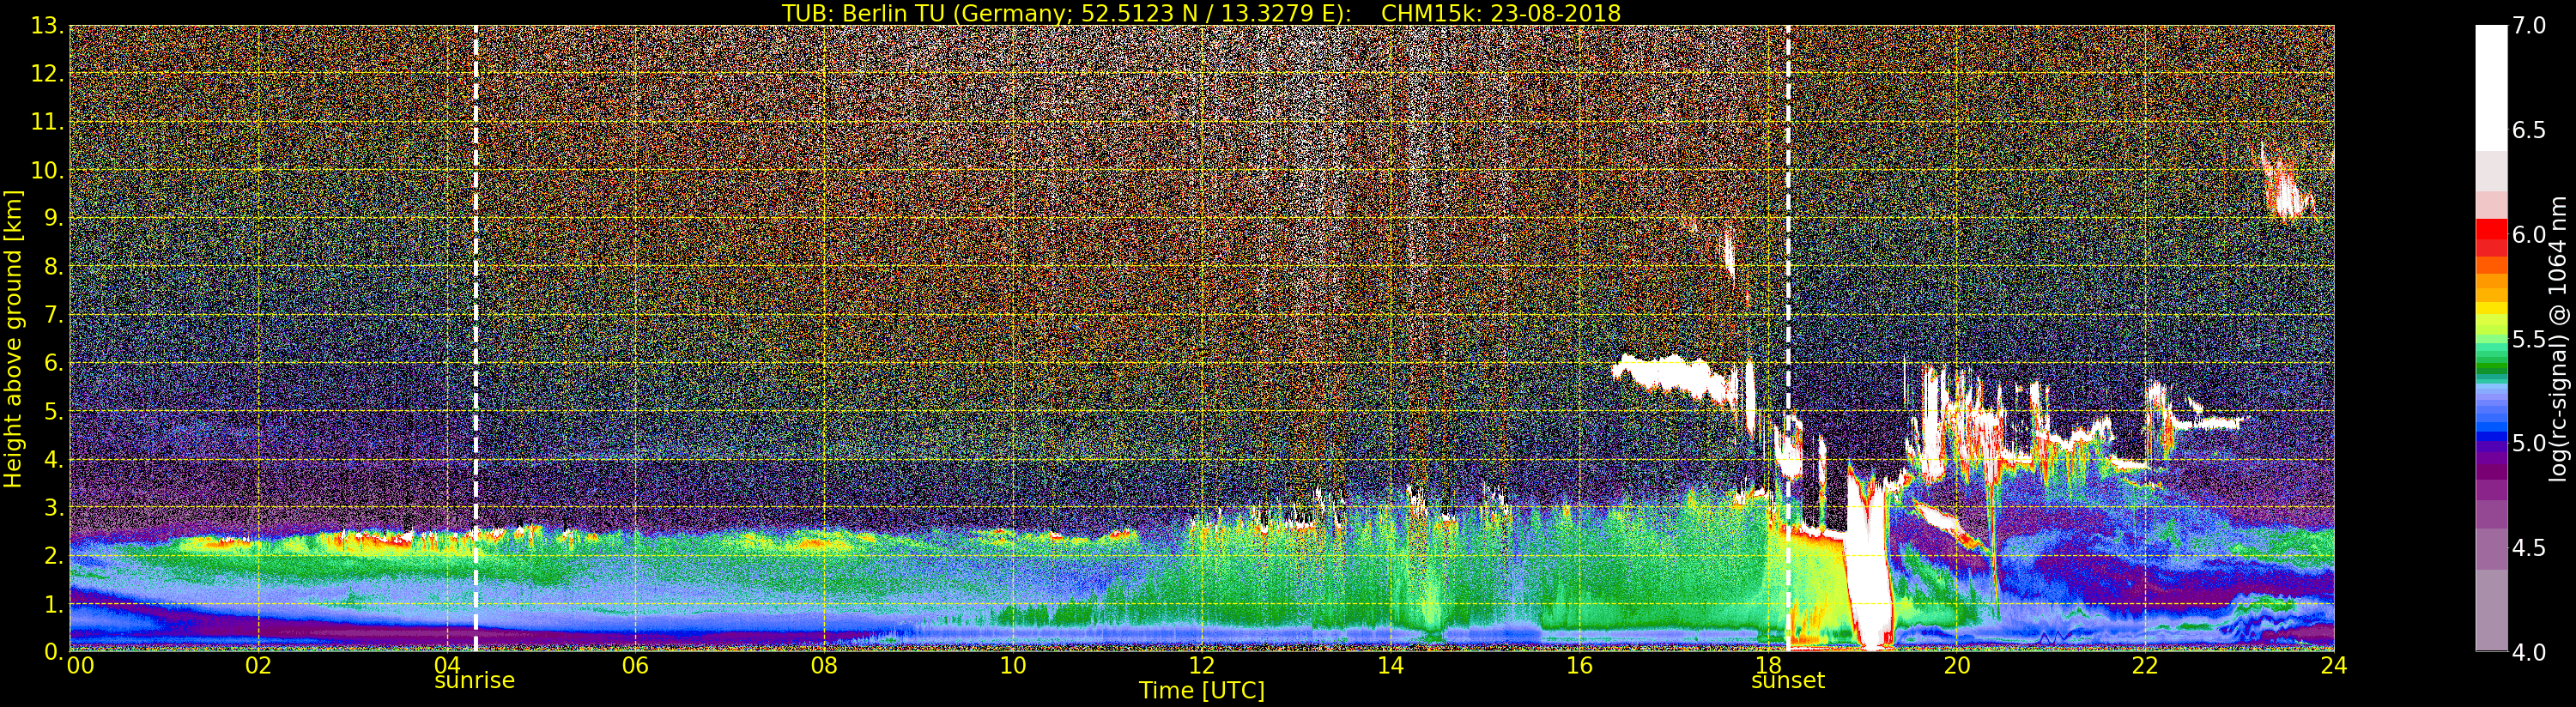Click the height tick label '13.'
Image resolution: width=2576 pixels, height=707 pixels.
(x=47, y=26)
